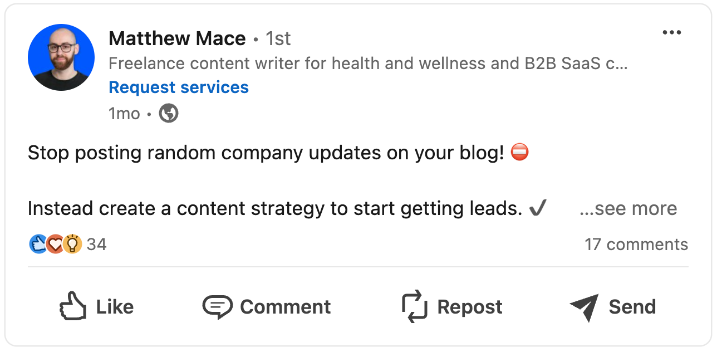Image resolution: width=717 pixels, height=352 pixels.
Task: Click Matthew Mace's profile photo
Action: [x=61, y=57]
